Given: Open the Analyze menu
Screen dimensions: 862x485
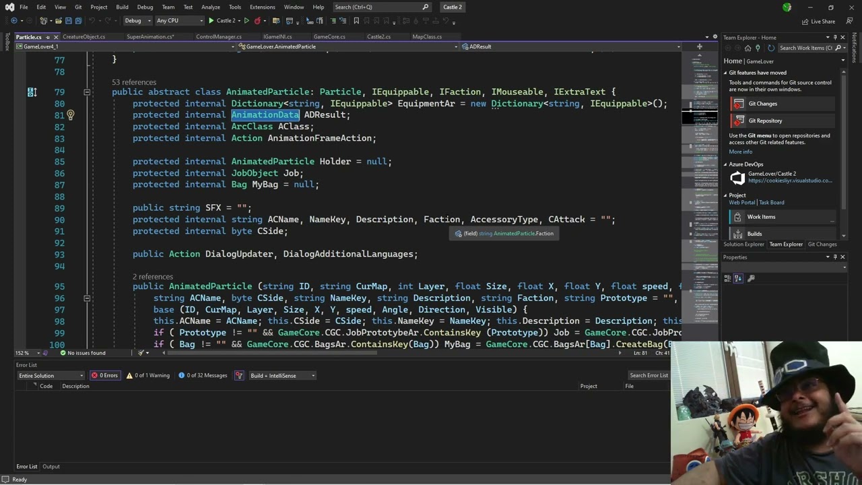Looking at the screenshot, I should [211, 7].
